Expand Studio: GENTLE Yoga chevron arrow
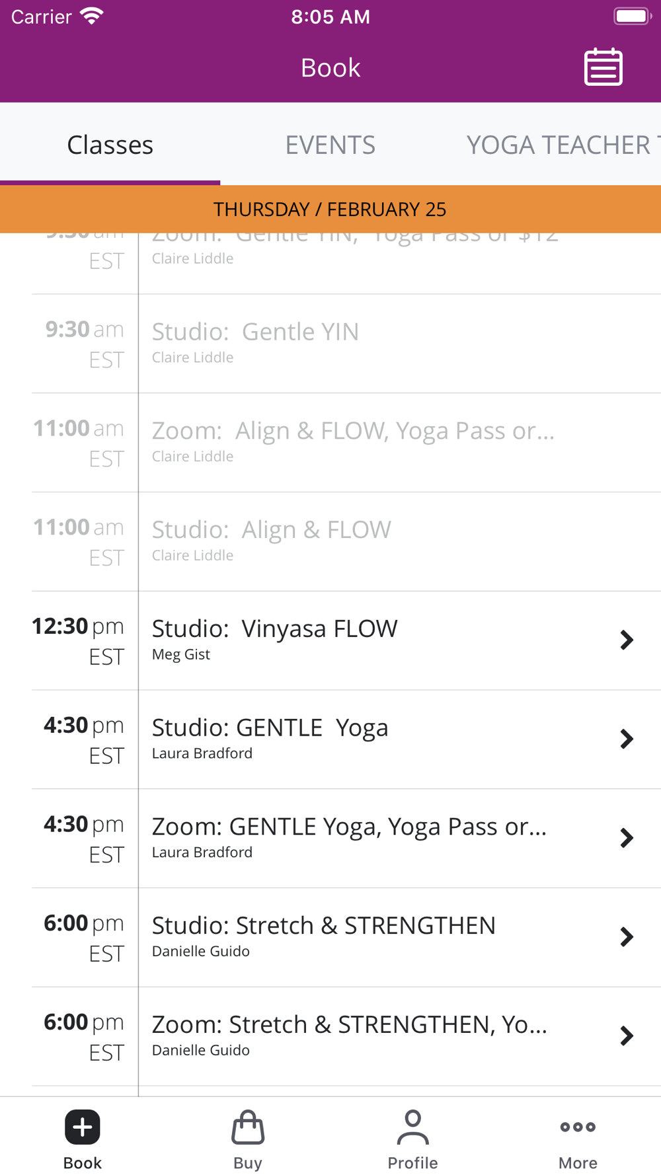The image size is (661, 1175). coord(627,739)
